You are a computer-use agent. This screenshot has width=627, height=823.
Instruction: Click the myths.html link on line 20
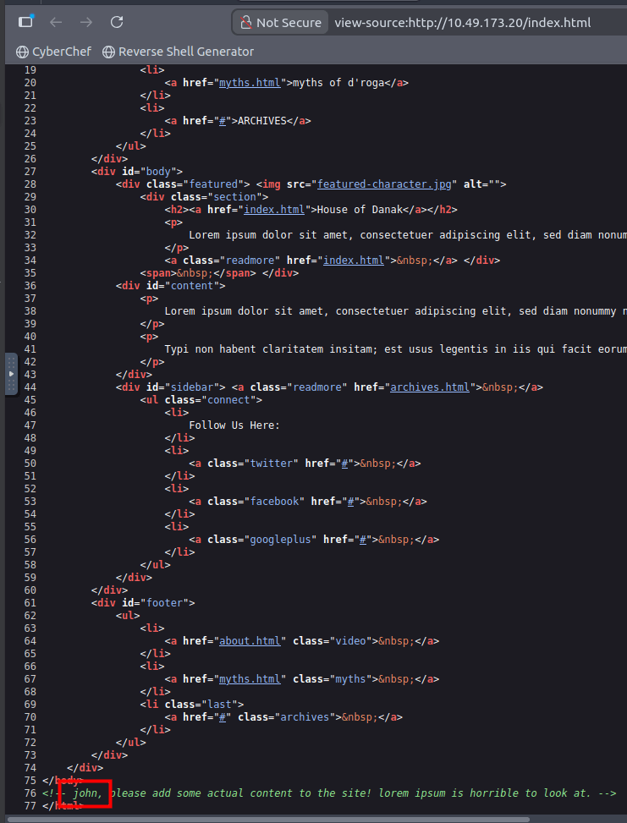(x=250, y=83)
